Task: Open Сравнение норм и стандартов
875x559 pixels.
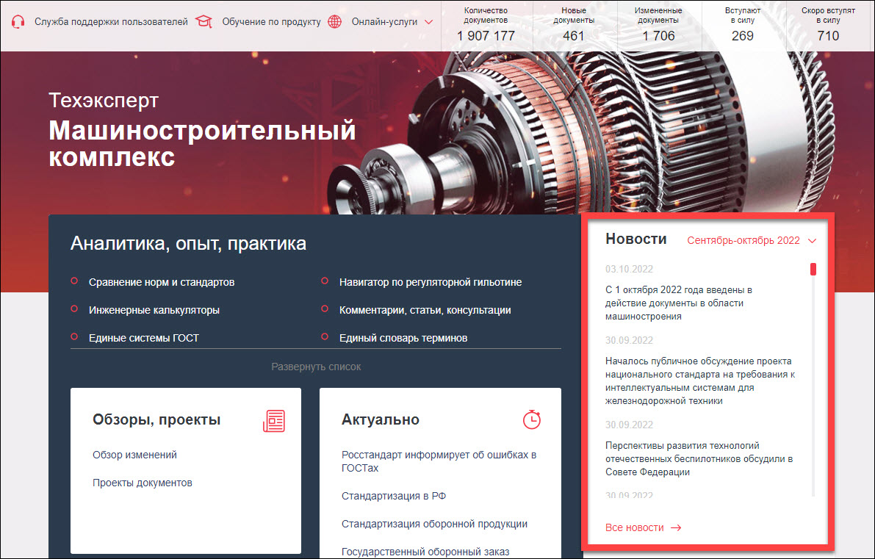Action: pyautogui.click(x=162, y=282)
